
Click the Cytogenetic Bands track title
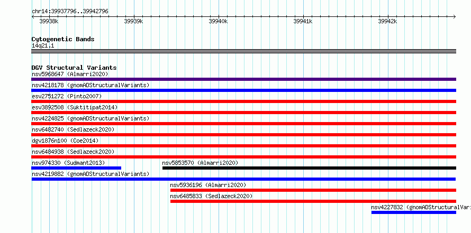pyautogui.click(x=63, y=39)
